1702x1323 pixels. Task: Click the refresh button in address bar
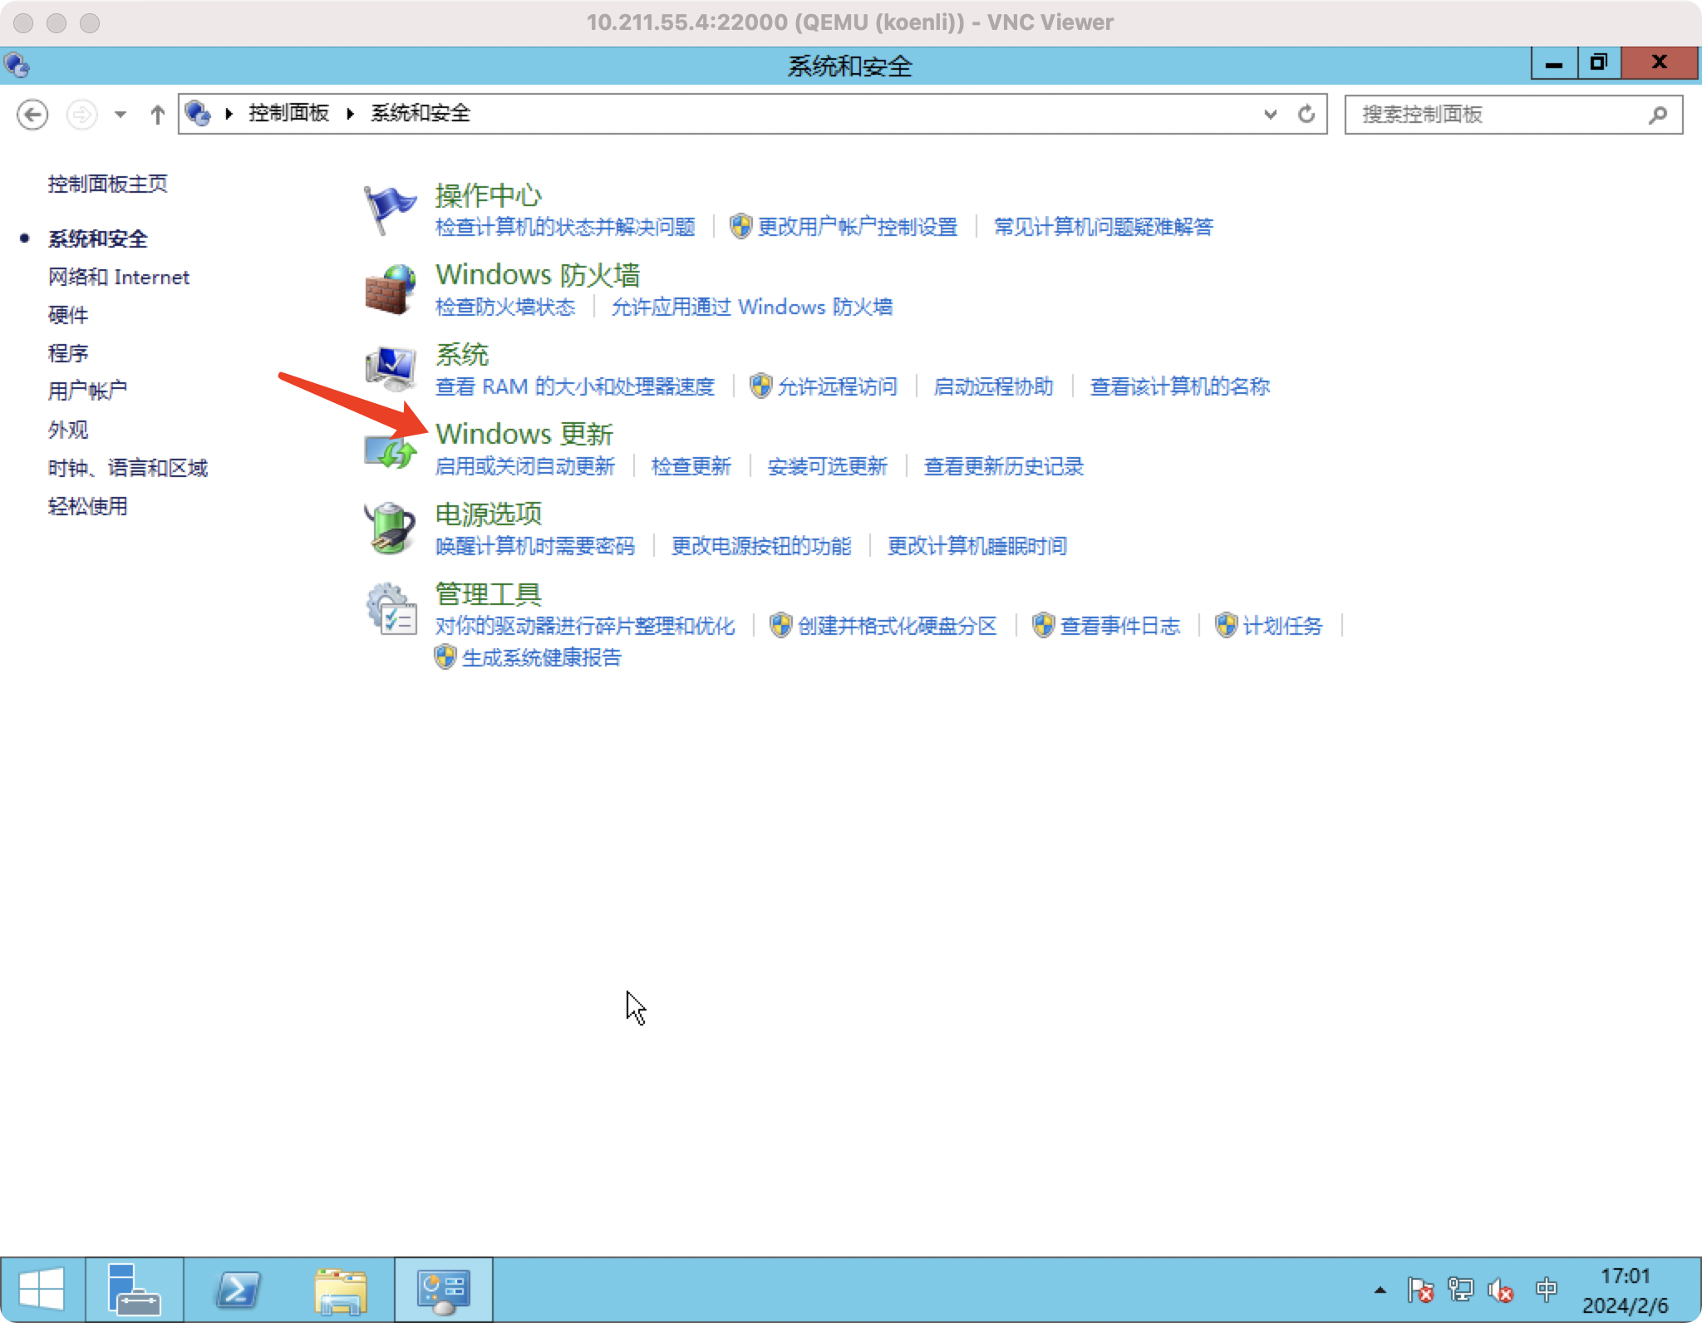tap(1306, 114)
